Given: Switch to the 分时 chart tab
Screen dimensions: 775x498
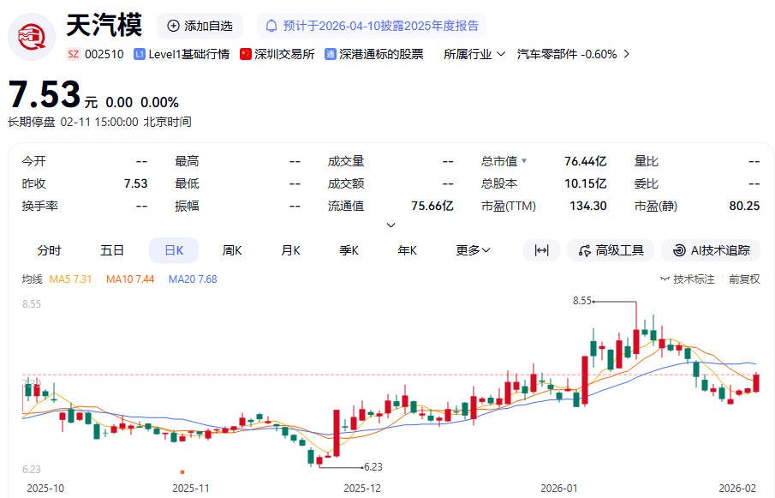Looking at the screenshot, I should pyautogui.click(x=49, y=250).
